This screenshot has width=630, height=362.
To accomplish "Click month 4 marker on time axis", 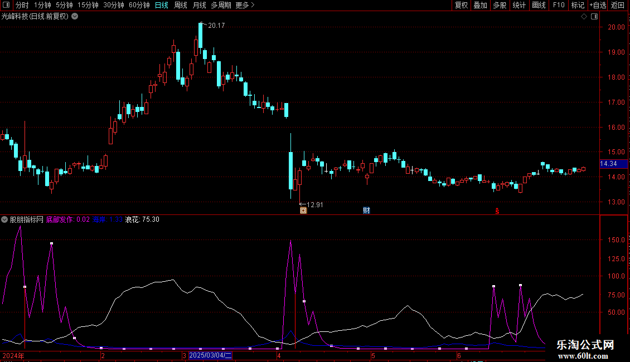I will pos(278,355).
